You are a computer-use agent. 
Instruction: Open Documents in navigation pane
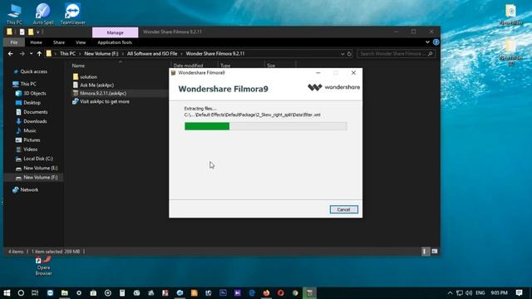tap(35, 112)
